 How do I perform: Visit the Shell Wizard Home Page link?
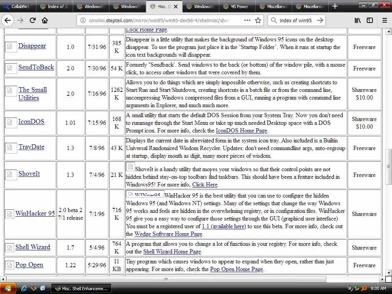pyautogui.click(x=172, y=252)
